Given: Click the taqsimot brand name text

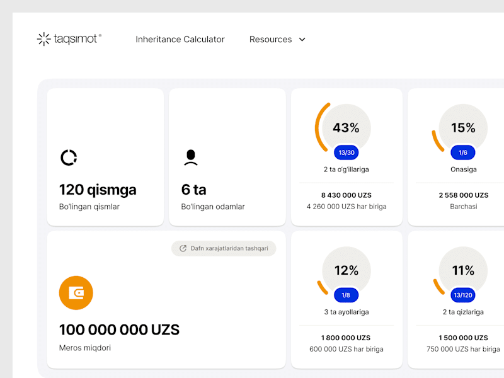Looking at the screenshot, I should 75,39.
